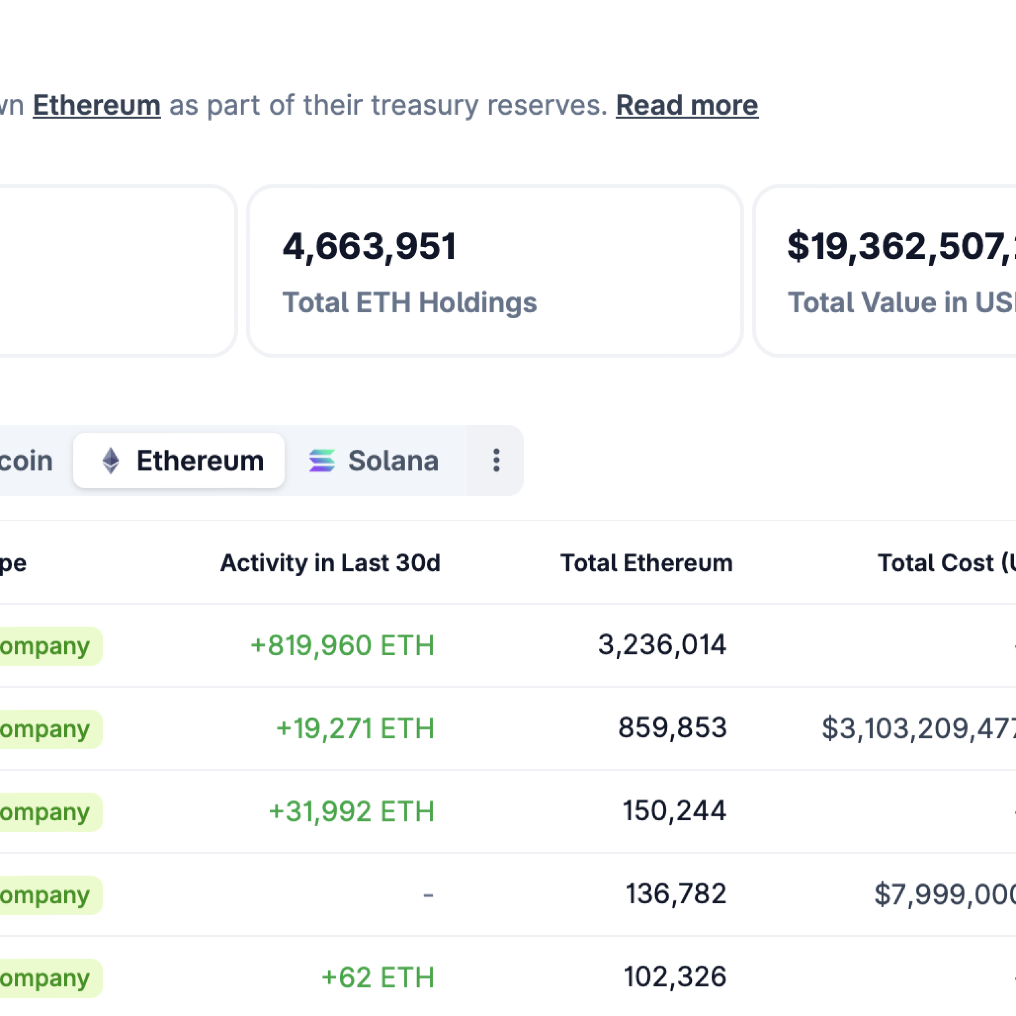This screenshot has width=1016, height=1016.
Task: Click the +31,992 ETH activity entry
Action: (351, 812)
